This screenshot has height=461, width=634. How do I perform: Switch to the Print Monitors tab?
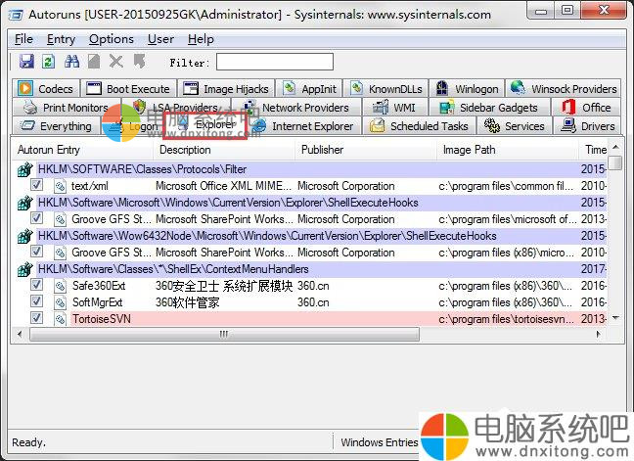pos(66,108)
